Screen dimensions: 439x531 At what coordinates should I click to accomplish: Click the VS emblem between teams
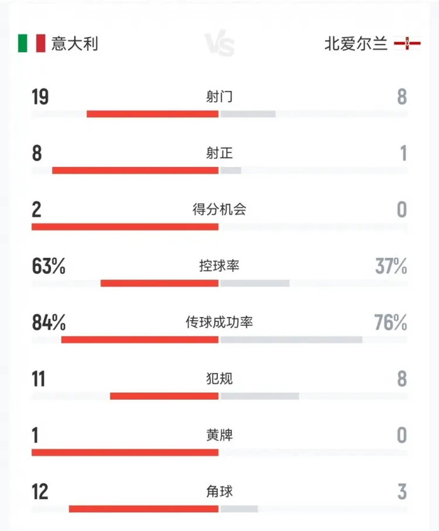pos(219,45)
